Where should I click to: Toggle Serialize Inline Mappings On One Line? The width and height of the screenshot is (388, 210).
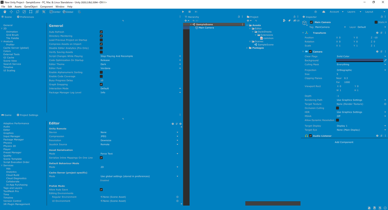(101, 158)
